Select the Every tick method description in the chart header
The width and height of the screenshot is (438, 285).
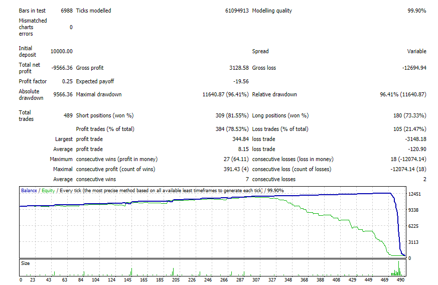click(x=161, y=191)
